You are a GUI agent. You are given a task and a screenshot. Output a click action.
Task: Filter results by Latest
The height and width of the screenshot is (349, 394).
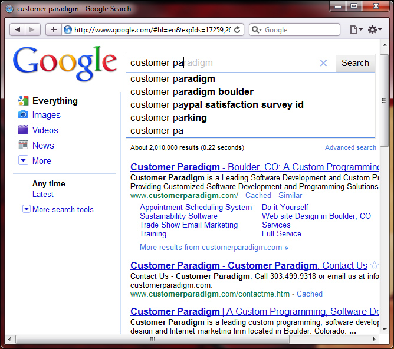42,195
